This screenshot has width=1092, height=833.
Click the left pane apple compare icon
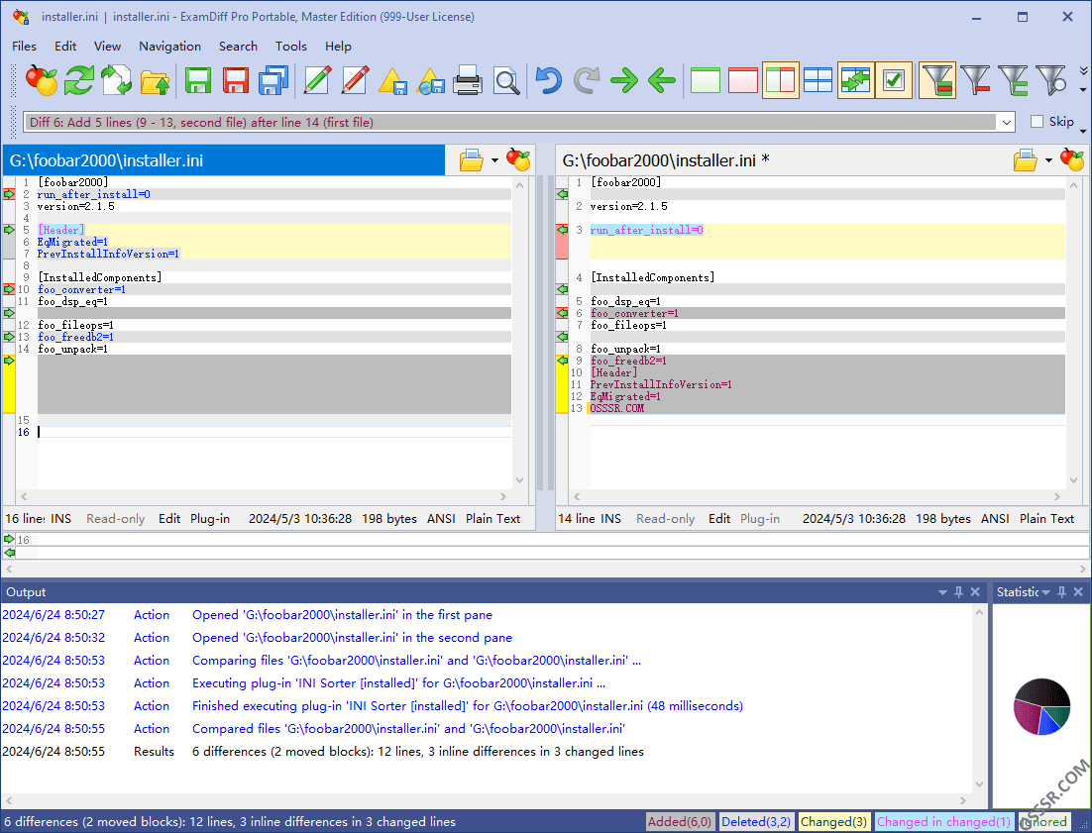coord(518,159)
